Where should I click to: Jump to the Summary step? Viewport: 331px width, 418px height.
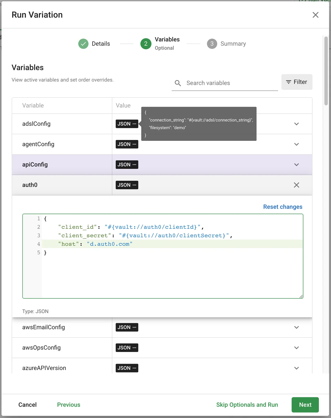[226, 44]
